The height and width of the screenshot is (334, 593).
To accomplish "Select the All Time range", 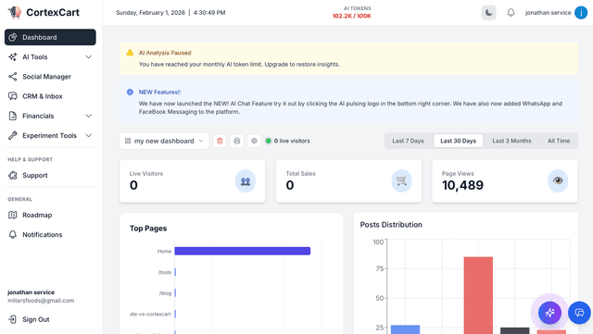I will (559, 141).
